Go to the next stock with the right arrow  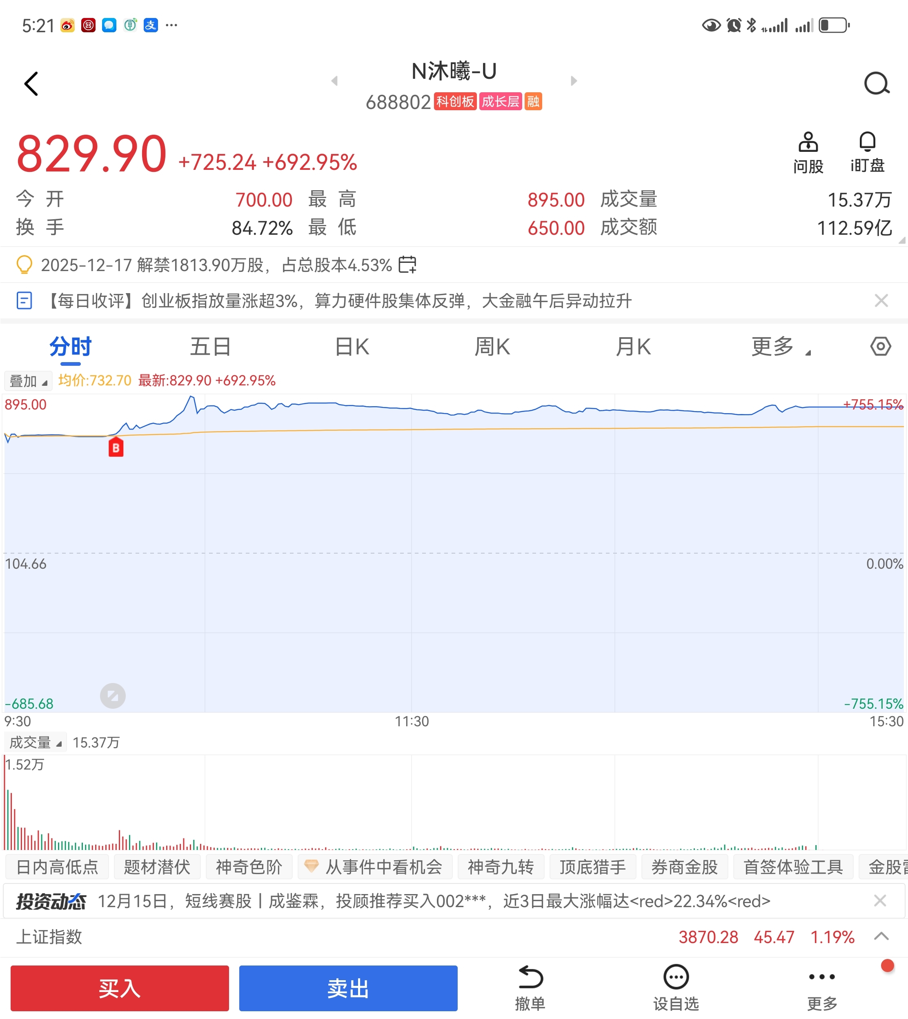(574, 81)
